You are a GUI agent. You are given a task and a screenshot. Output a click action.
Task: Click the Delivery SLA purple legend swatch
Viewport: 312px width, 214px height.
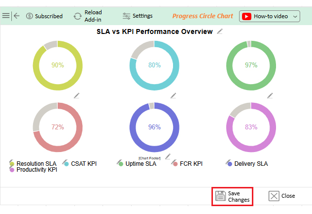(229, 163)
